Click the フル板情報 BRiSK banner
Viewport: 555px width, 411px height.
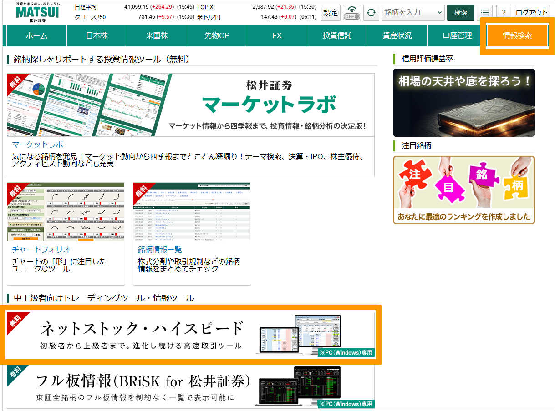pos(191,387)
